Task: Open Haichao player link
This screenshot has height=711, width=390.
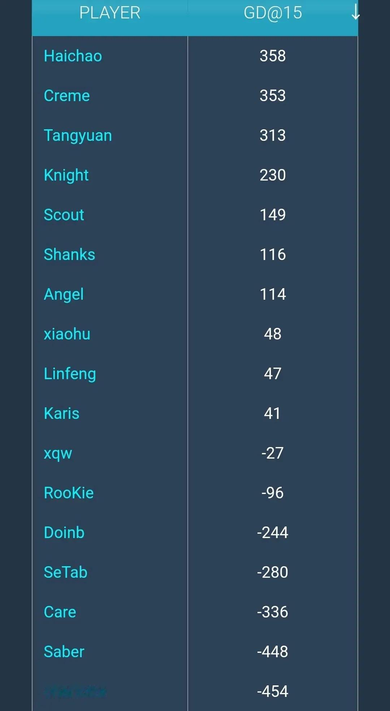Action: coord(73,56)
